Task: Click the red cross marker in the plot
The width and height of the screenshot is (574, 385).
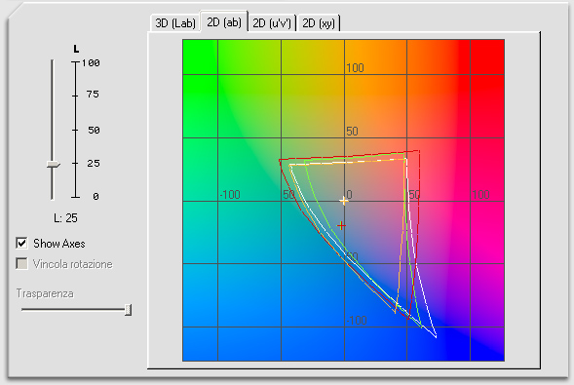Action: pos(341,226)
